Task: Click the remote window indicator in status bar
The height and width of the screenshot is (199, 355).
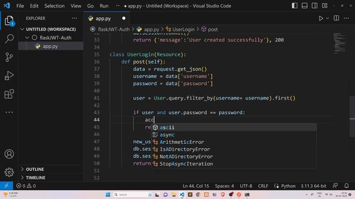Action: [x=6, y=186]
